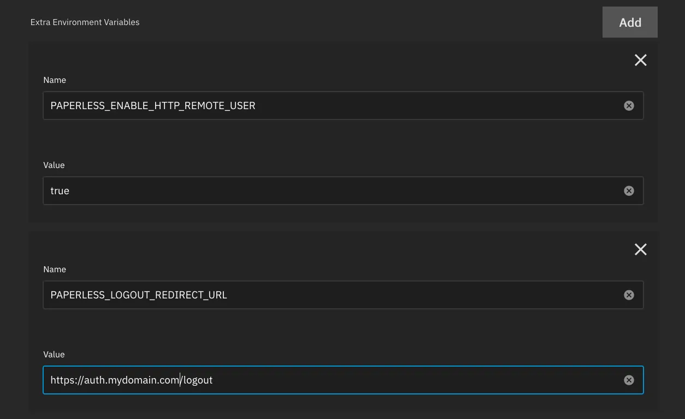Remove the PAPERLESS_LOGOUT_REDIRECT_URL variable entry

pos(640,249)
